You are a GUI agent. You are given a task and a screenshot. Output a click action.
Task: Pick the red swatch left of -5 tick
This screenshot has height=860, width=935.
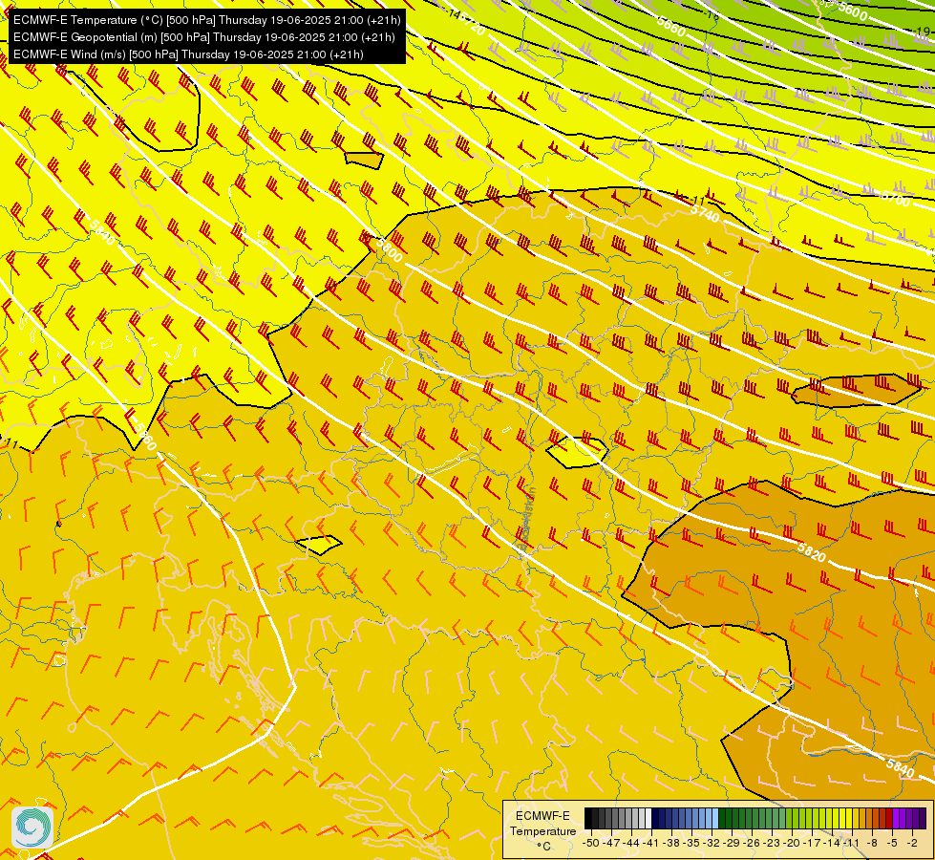(x=889, y=818)
